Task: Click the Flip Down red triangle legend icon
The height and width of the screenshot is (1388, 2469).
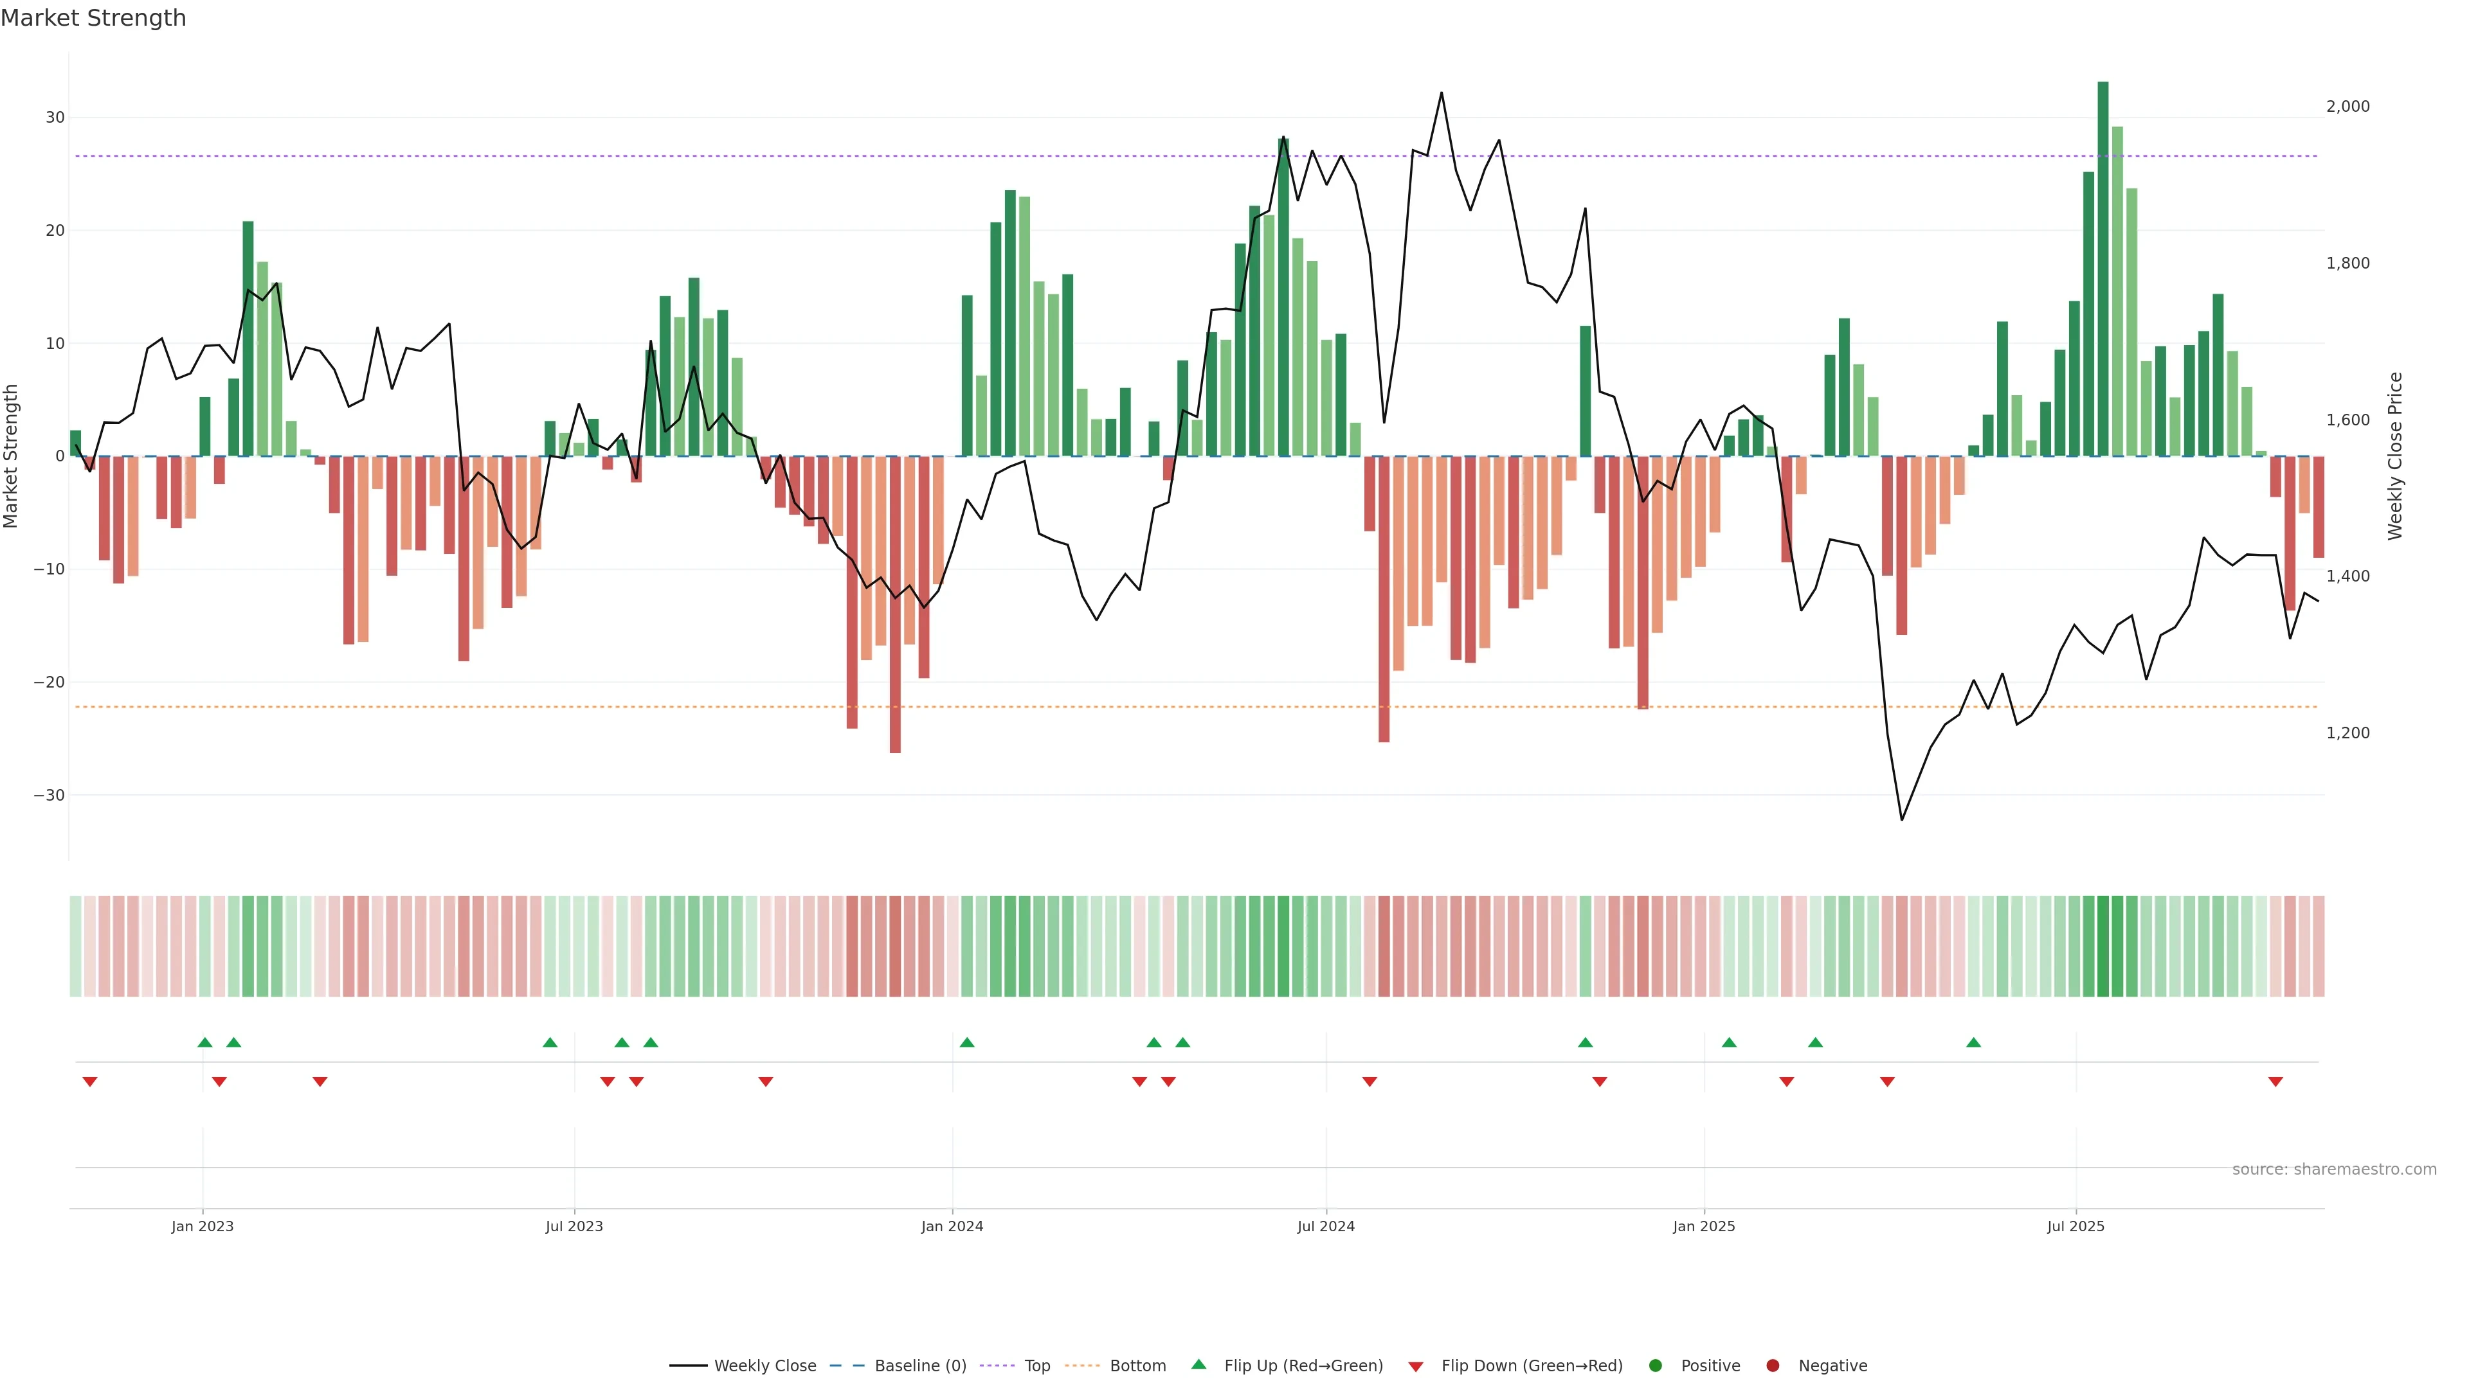Action: pos(1416,1366)
